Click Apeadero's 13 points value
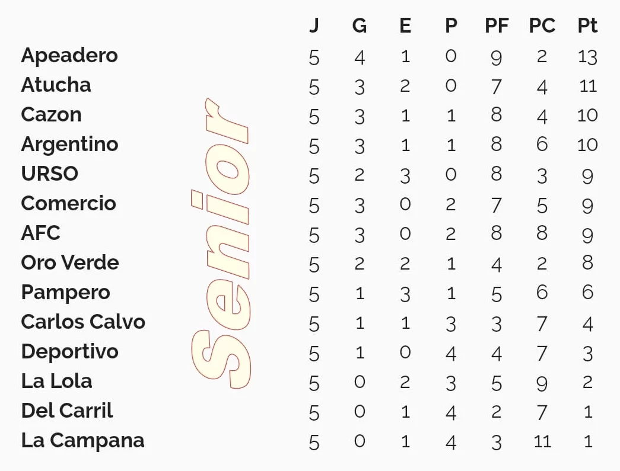The width and height of the screenshot is (620, 471). coord(587,57)
